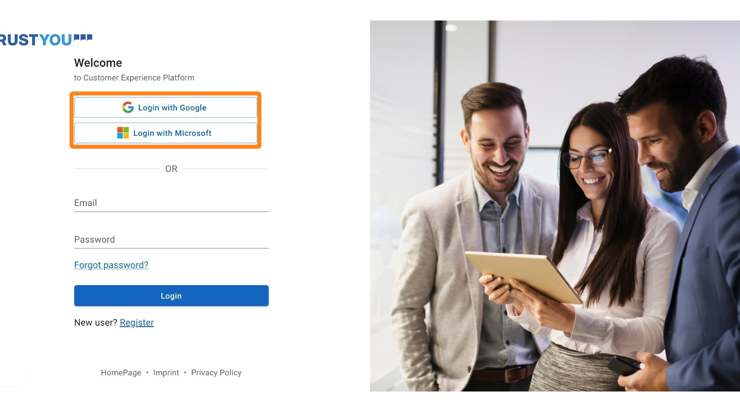Image resolution: width=740 pixels, height=412 pixels.
Task: Choose Login with Microsoft
Action: click(x=165, y=133)
